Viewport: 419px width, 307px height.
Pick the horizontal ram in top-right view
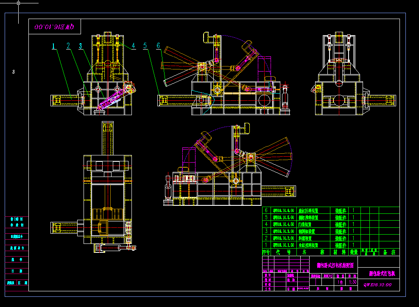(379, 100)
